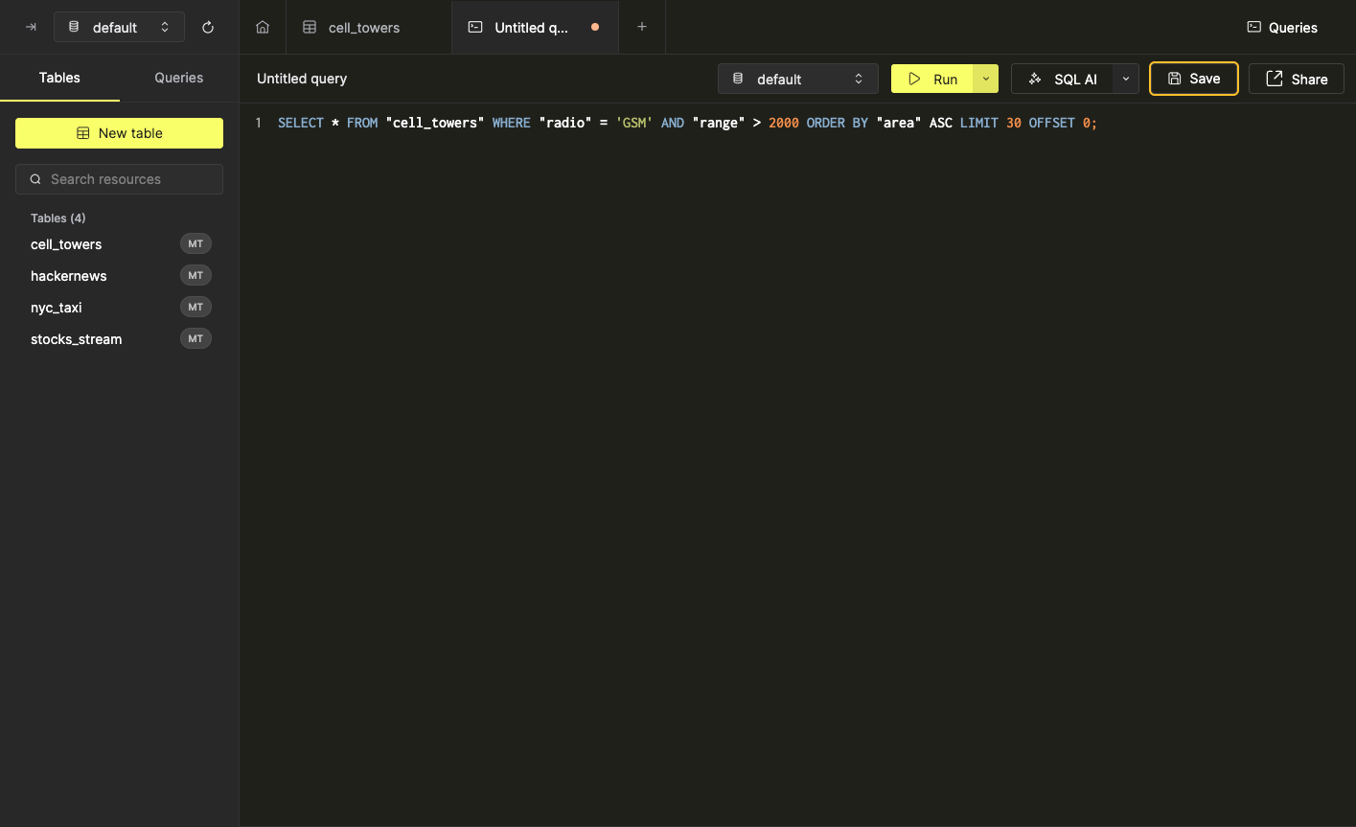Save the current query
This screenshot has height=827, width=1356.
coord(1193,79)
